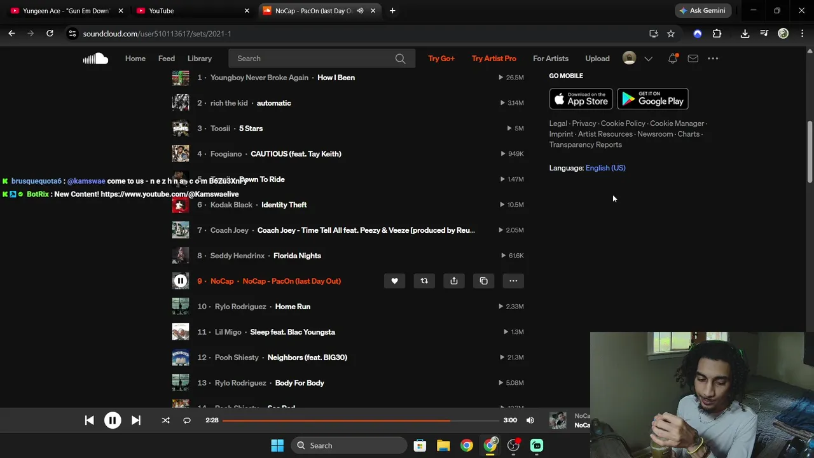Click Ask Gemini button

click(703, 11)
